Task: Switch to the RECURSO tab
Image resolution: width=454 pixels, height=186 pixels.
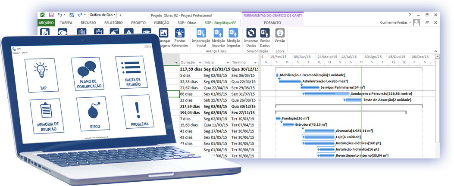Action: (88, 22)
